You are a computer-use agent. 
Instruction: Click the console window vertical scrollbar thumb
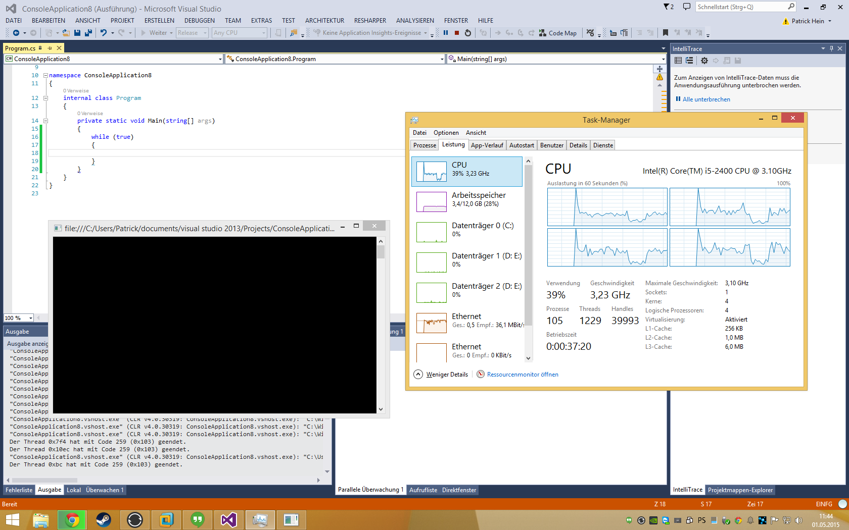(381, 251)
